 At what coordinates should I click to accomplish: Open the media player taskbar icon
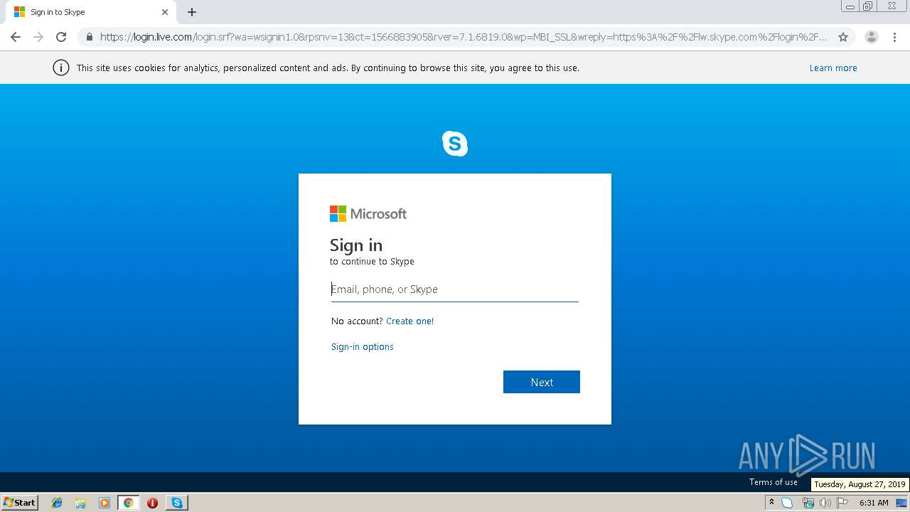[105, 503]
